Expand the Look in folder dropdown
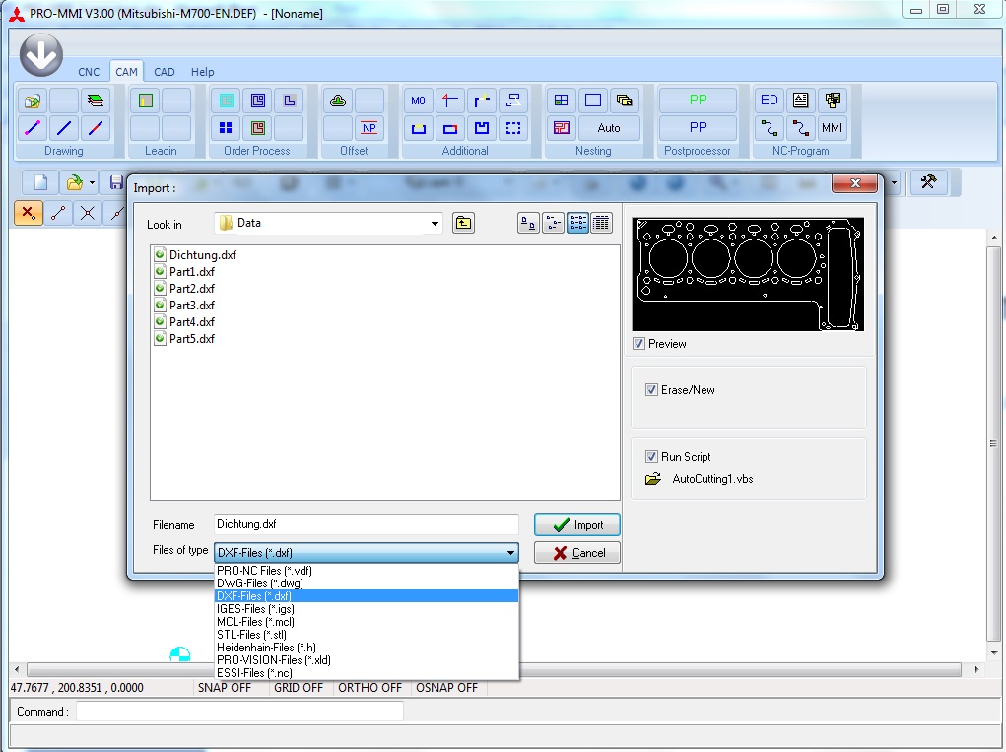Screen dimensions: 1006x752 coord(435,224)
